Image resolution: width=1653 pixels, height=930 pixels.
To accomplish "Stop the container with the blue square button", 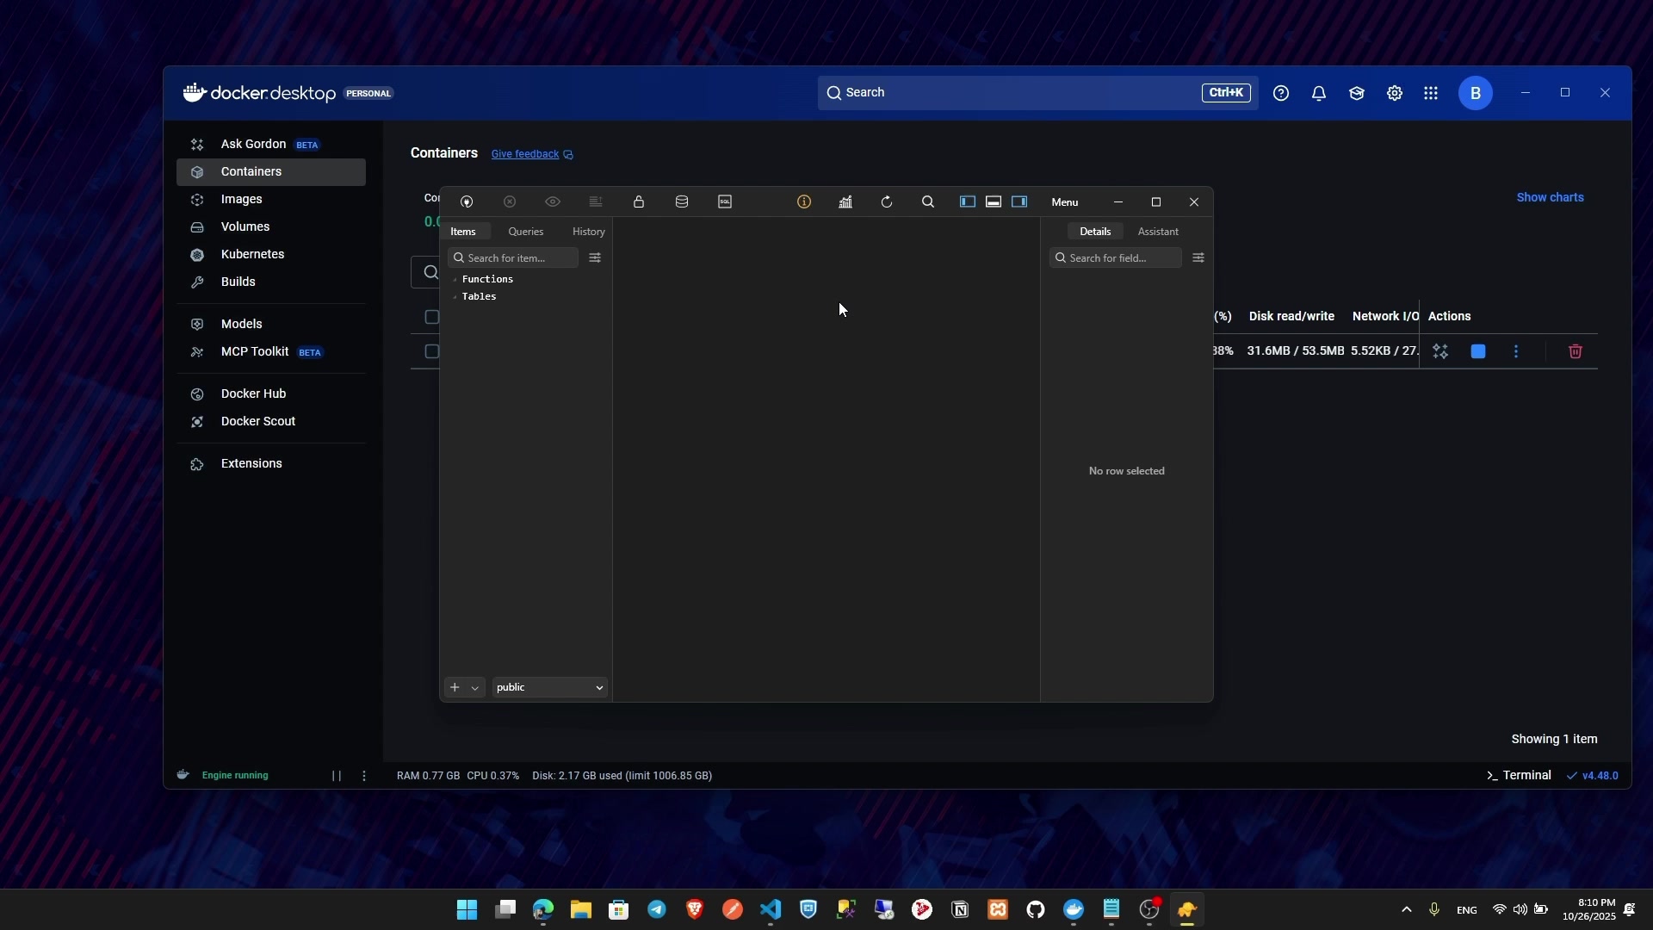I will click(x=1478, y=351).
